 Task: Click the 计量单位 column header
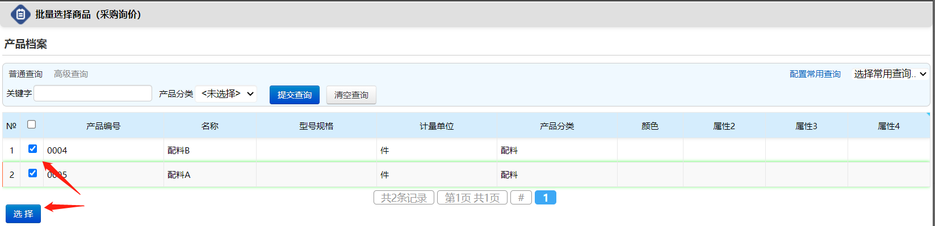[x=437, y=126]
